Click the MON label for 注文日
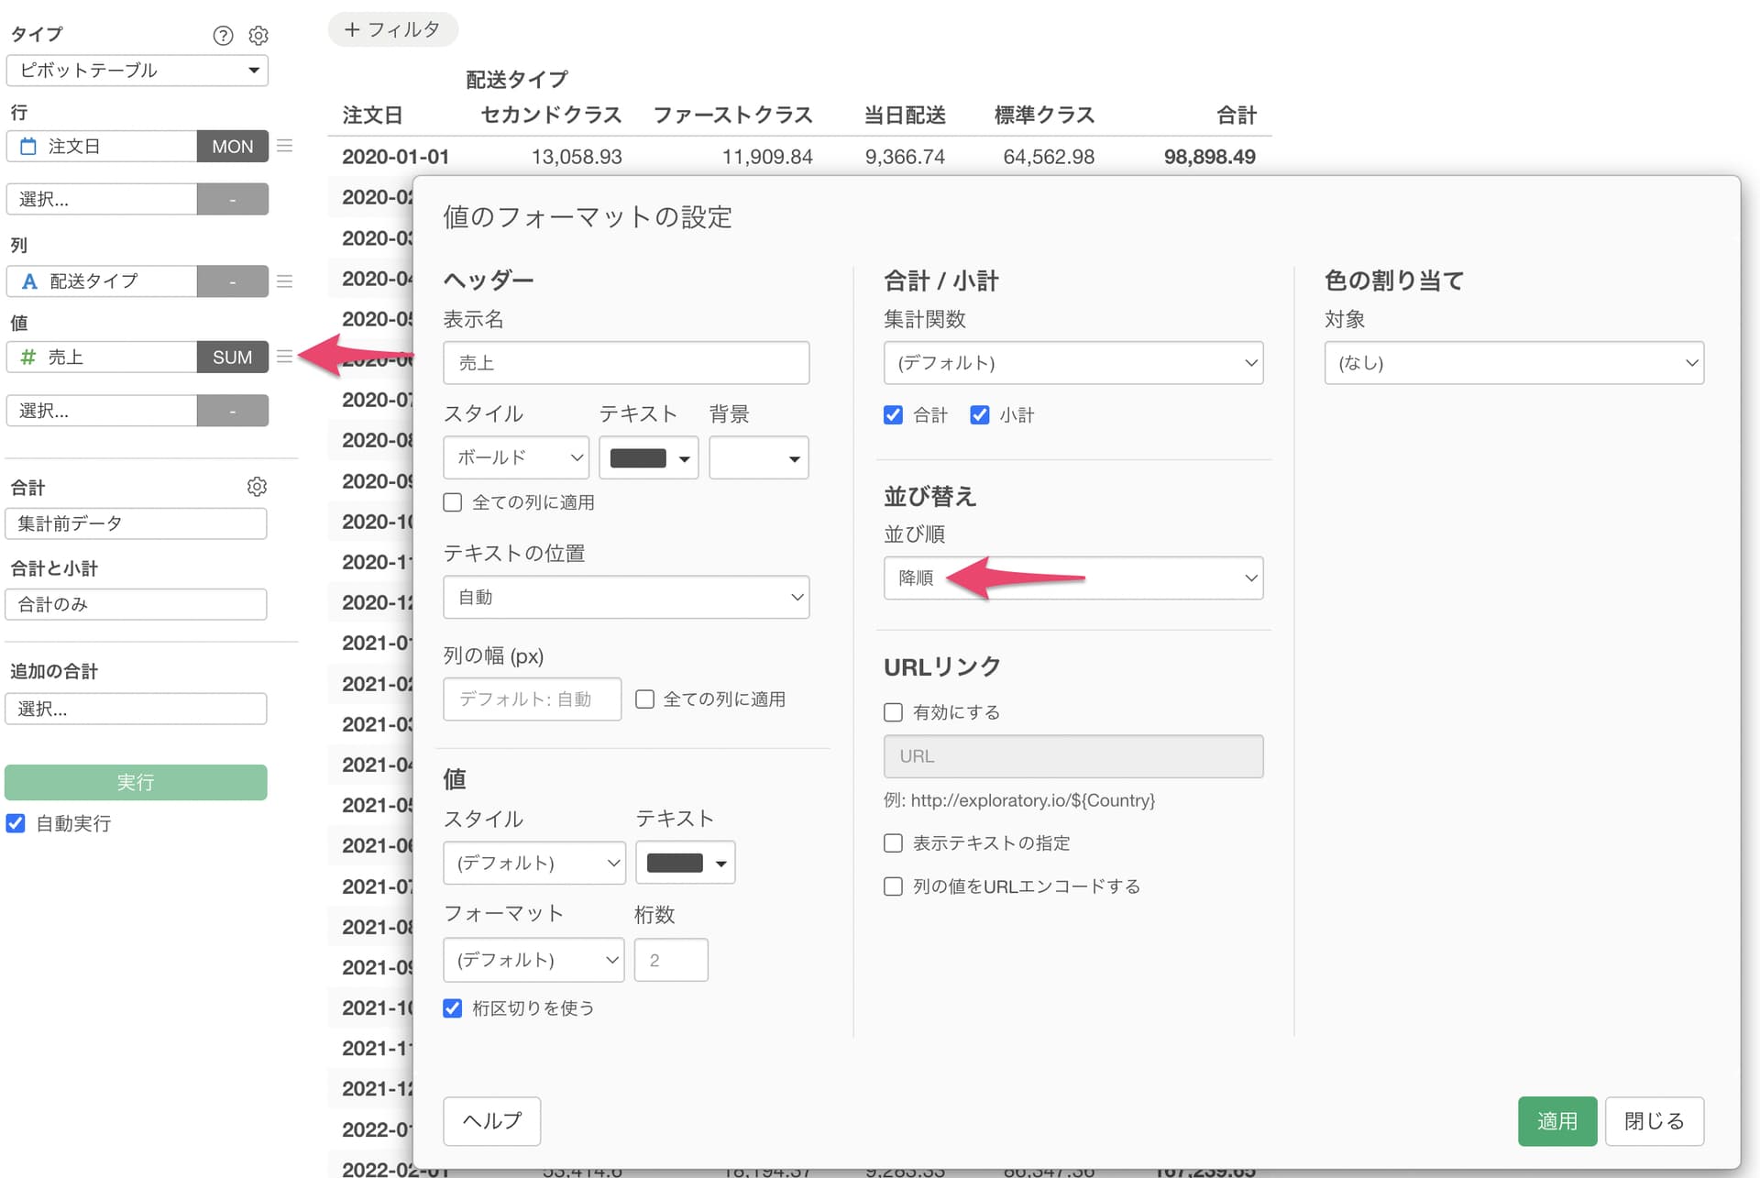Screen dimensions: 1760x1178 (x=232, y=147)
